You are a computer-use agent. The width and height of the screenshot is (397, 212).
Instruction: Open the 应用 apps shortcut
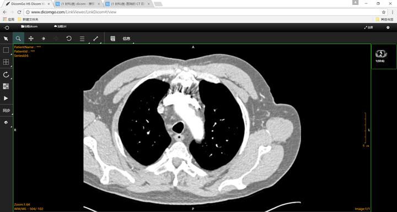8,19
